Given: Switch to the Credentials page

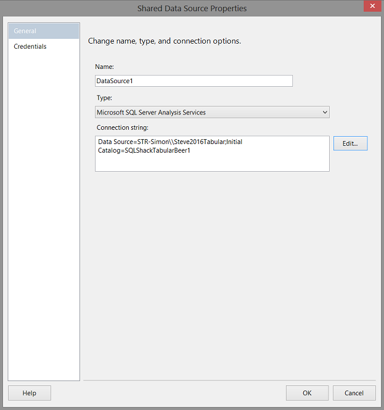Looking at the screenshot, I should [30, 47].
